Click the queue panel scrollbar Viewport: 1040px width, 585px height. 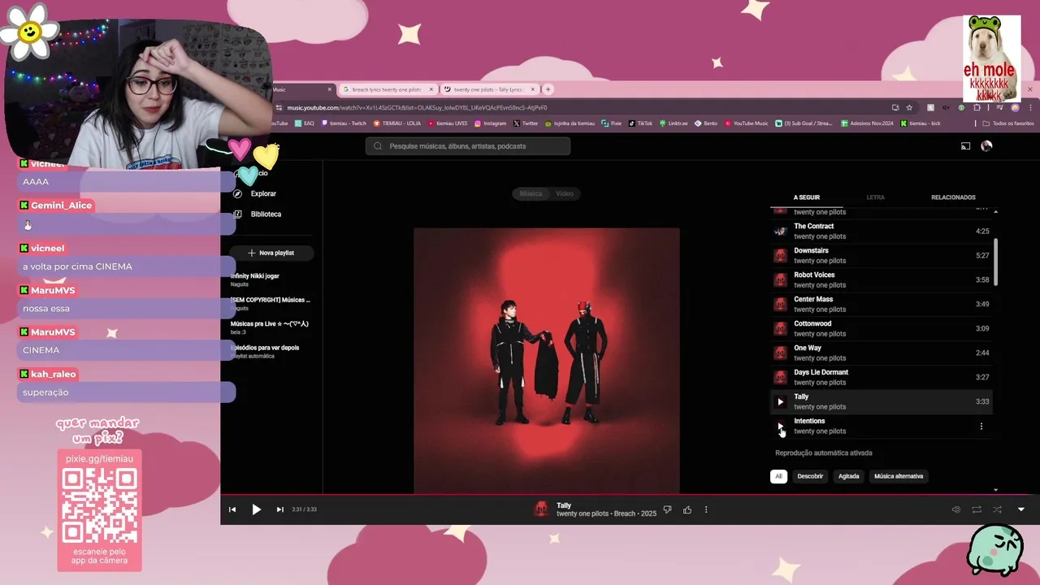pos(995,262)
